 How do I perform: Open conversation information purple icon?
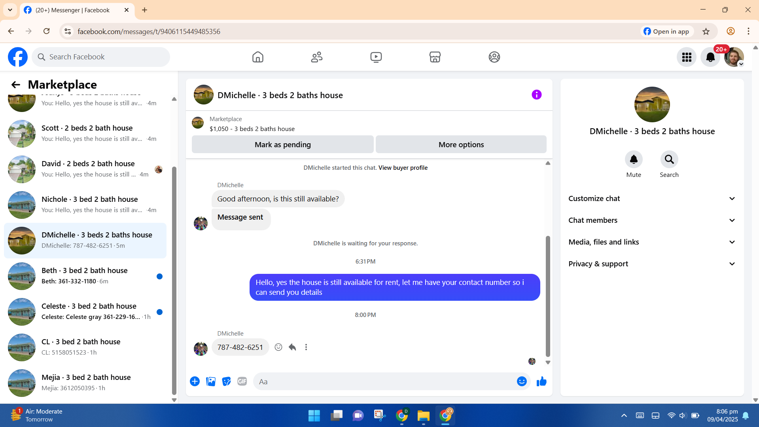click(536, 95)
